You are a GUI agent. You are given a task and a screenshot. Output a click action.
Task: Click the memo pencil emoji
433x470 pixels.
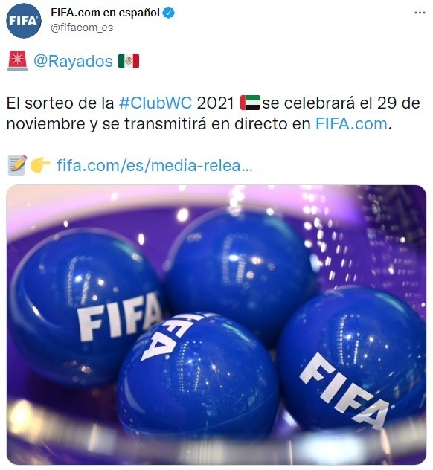point(17,165)
